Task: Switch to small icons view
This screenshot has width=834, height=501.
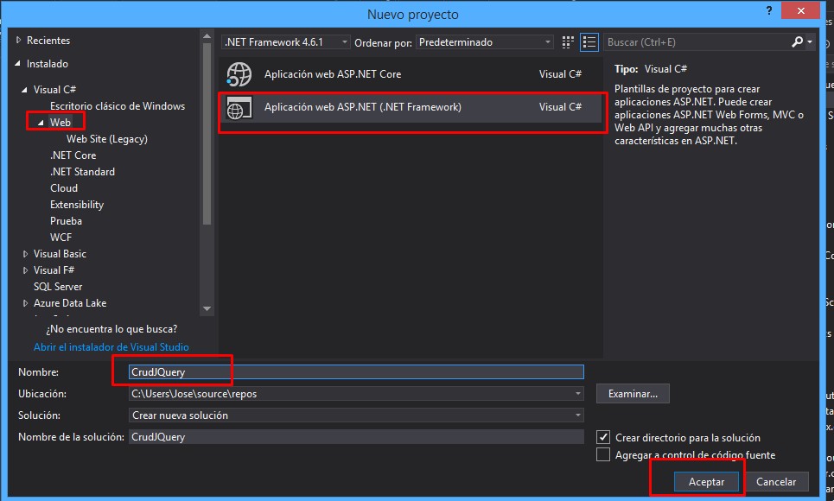Action: 568,41
